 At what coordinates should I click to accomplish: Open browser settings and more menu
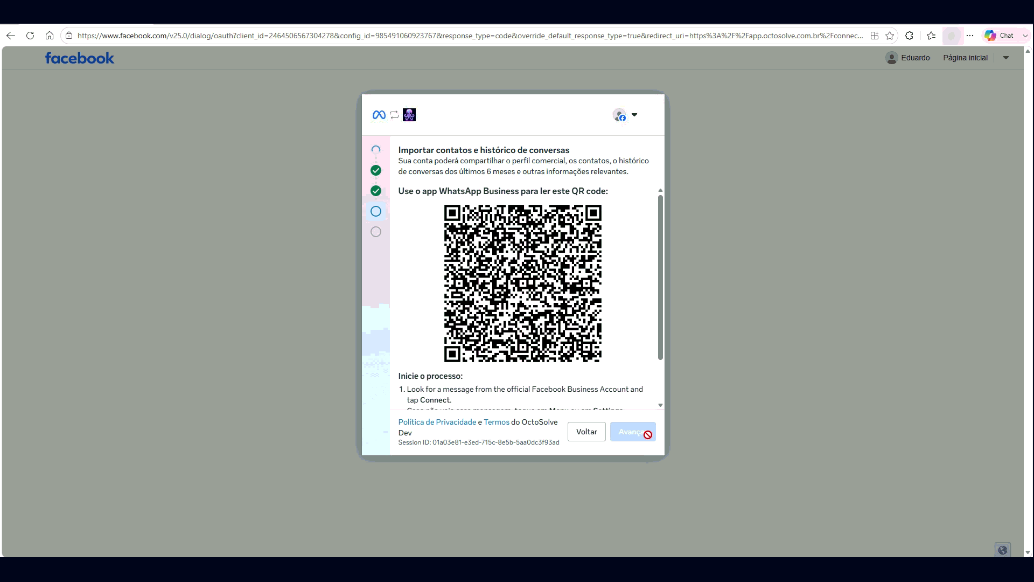point(970,36)
